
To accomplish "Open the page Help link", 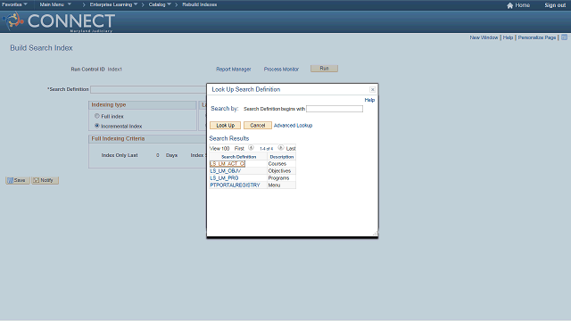I will 508,37.
